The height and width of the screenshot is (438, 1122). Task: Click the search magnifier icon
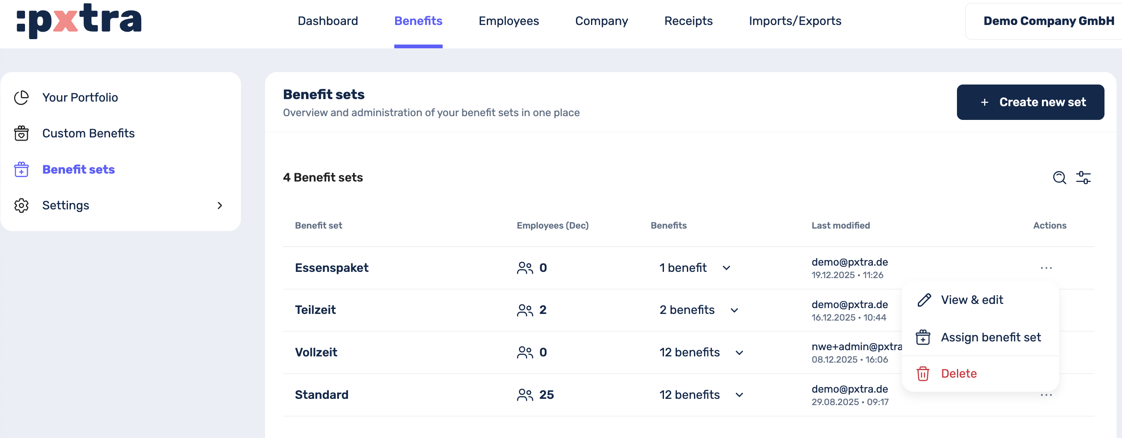1059,177
